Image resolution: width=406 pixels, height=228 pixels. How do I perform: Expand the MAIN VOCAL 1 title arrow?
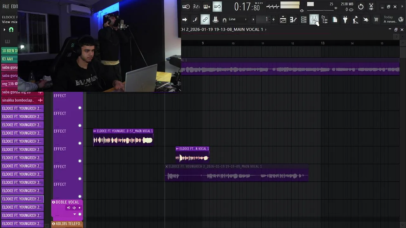point(266,29)
